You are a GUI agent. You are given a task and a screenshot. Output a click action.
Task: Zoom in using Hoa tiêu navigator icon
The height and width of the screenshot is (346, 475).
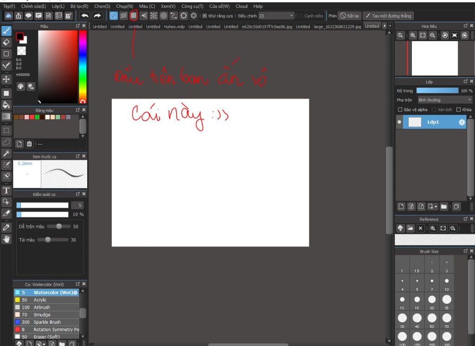412,35
